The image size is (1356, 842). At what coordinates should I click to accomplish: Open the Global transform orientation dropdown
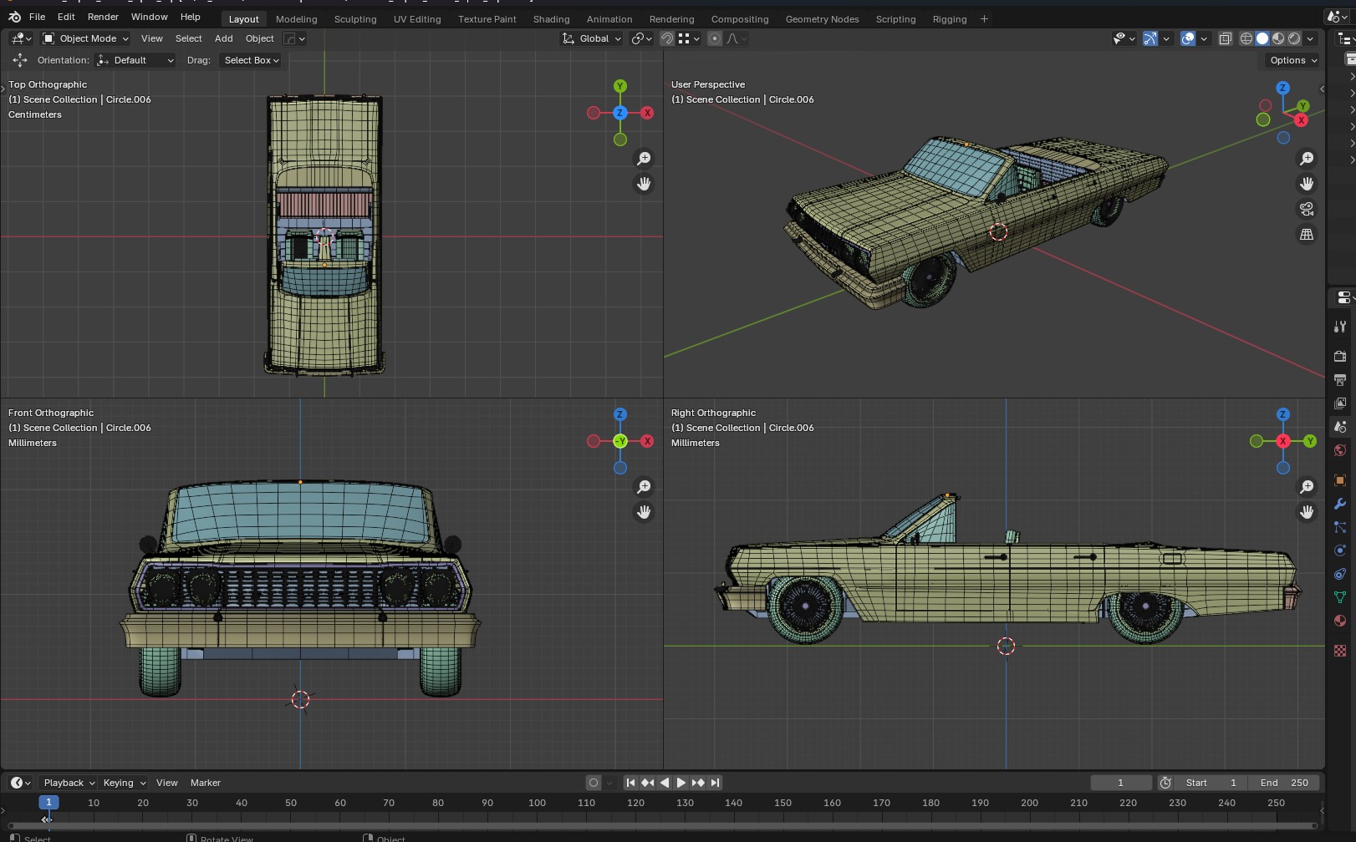coord(592,38)
